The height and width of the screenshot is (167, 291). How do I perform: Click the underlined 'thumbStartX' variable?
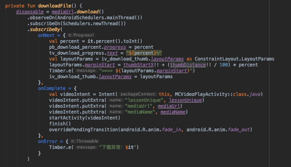139,65
